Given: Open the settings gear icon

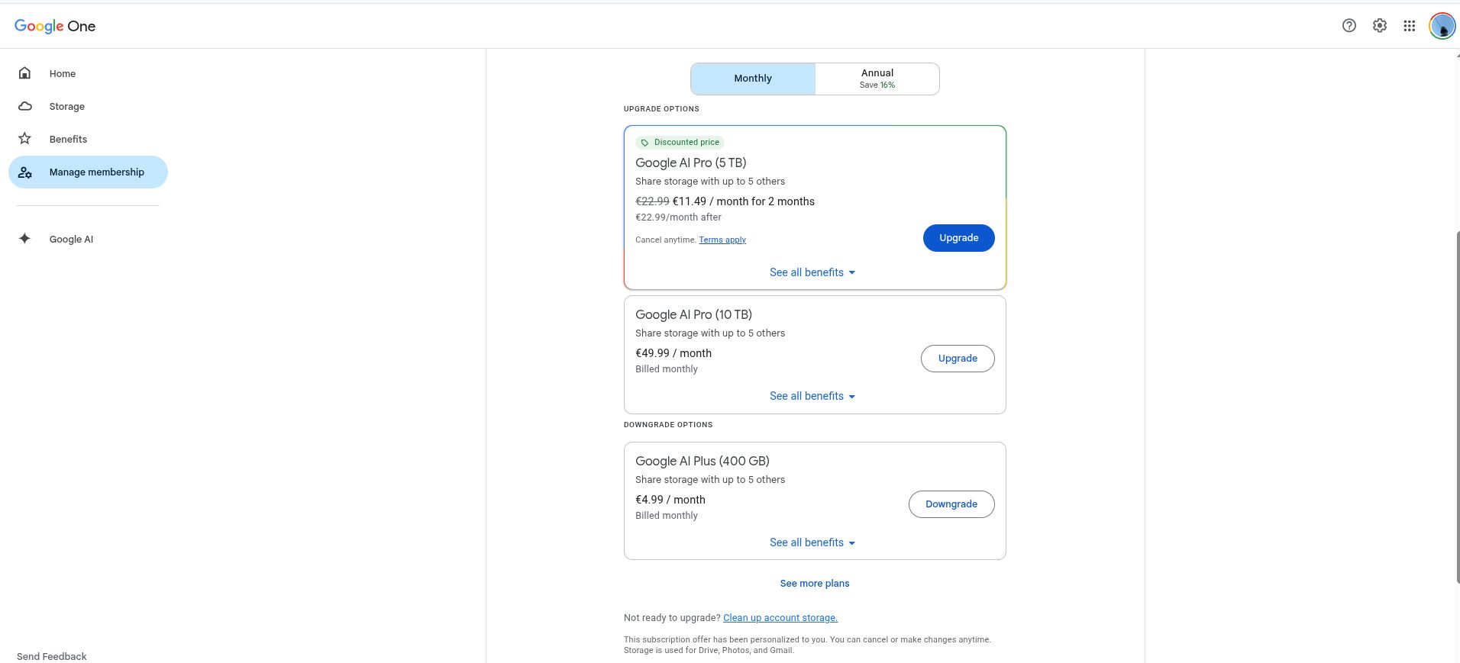Looking at the screenshot, I should pyautogui.click(x=1380, y=25).
